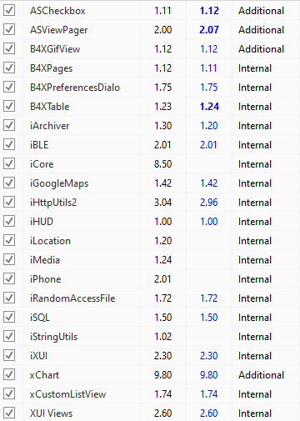Click the B4XGifView library name
This screenshot has height=421, width=300.
(x=55, y=49)
